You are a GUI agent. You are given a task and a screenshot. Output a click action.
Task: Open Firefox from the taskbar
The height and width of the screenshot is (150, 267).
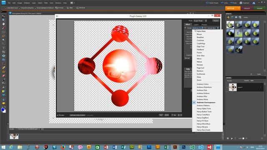click(x=63, y=147)
